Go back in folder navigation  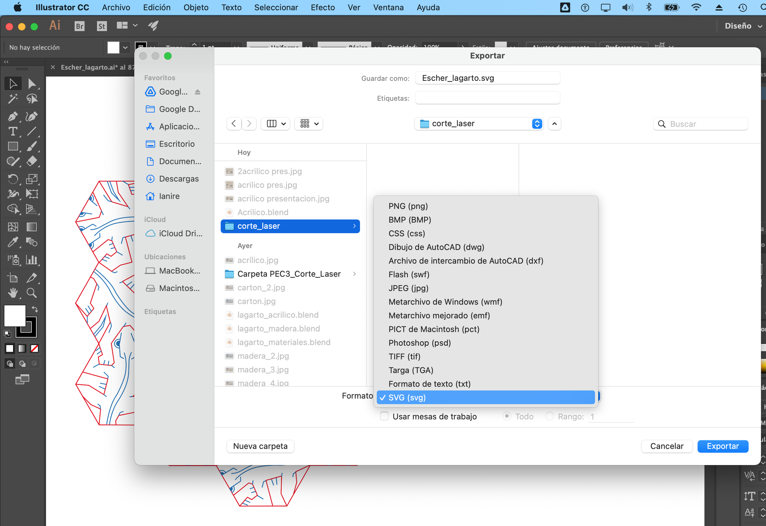tap(234, 124)
